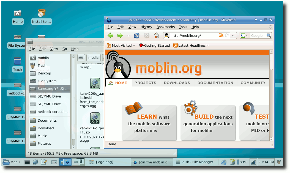Viewport: 290px width, 173px height.
Task: Click the HOME tab on moblin.org
Action: pos(118,83)
